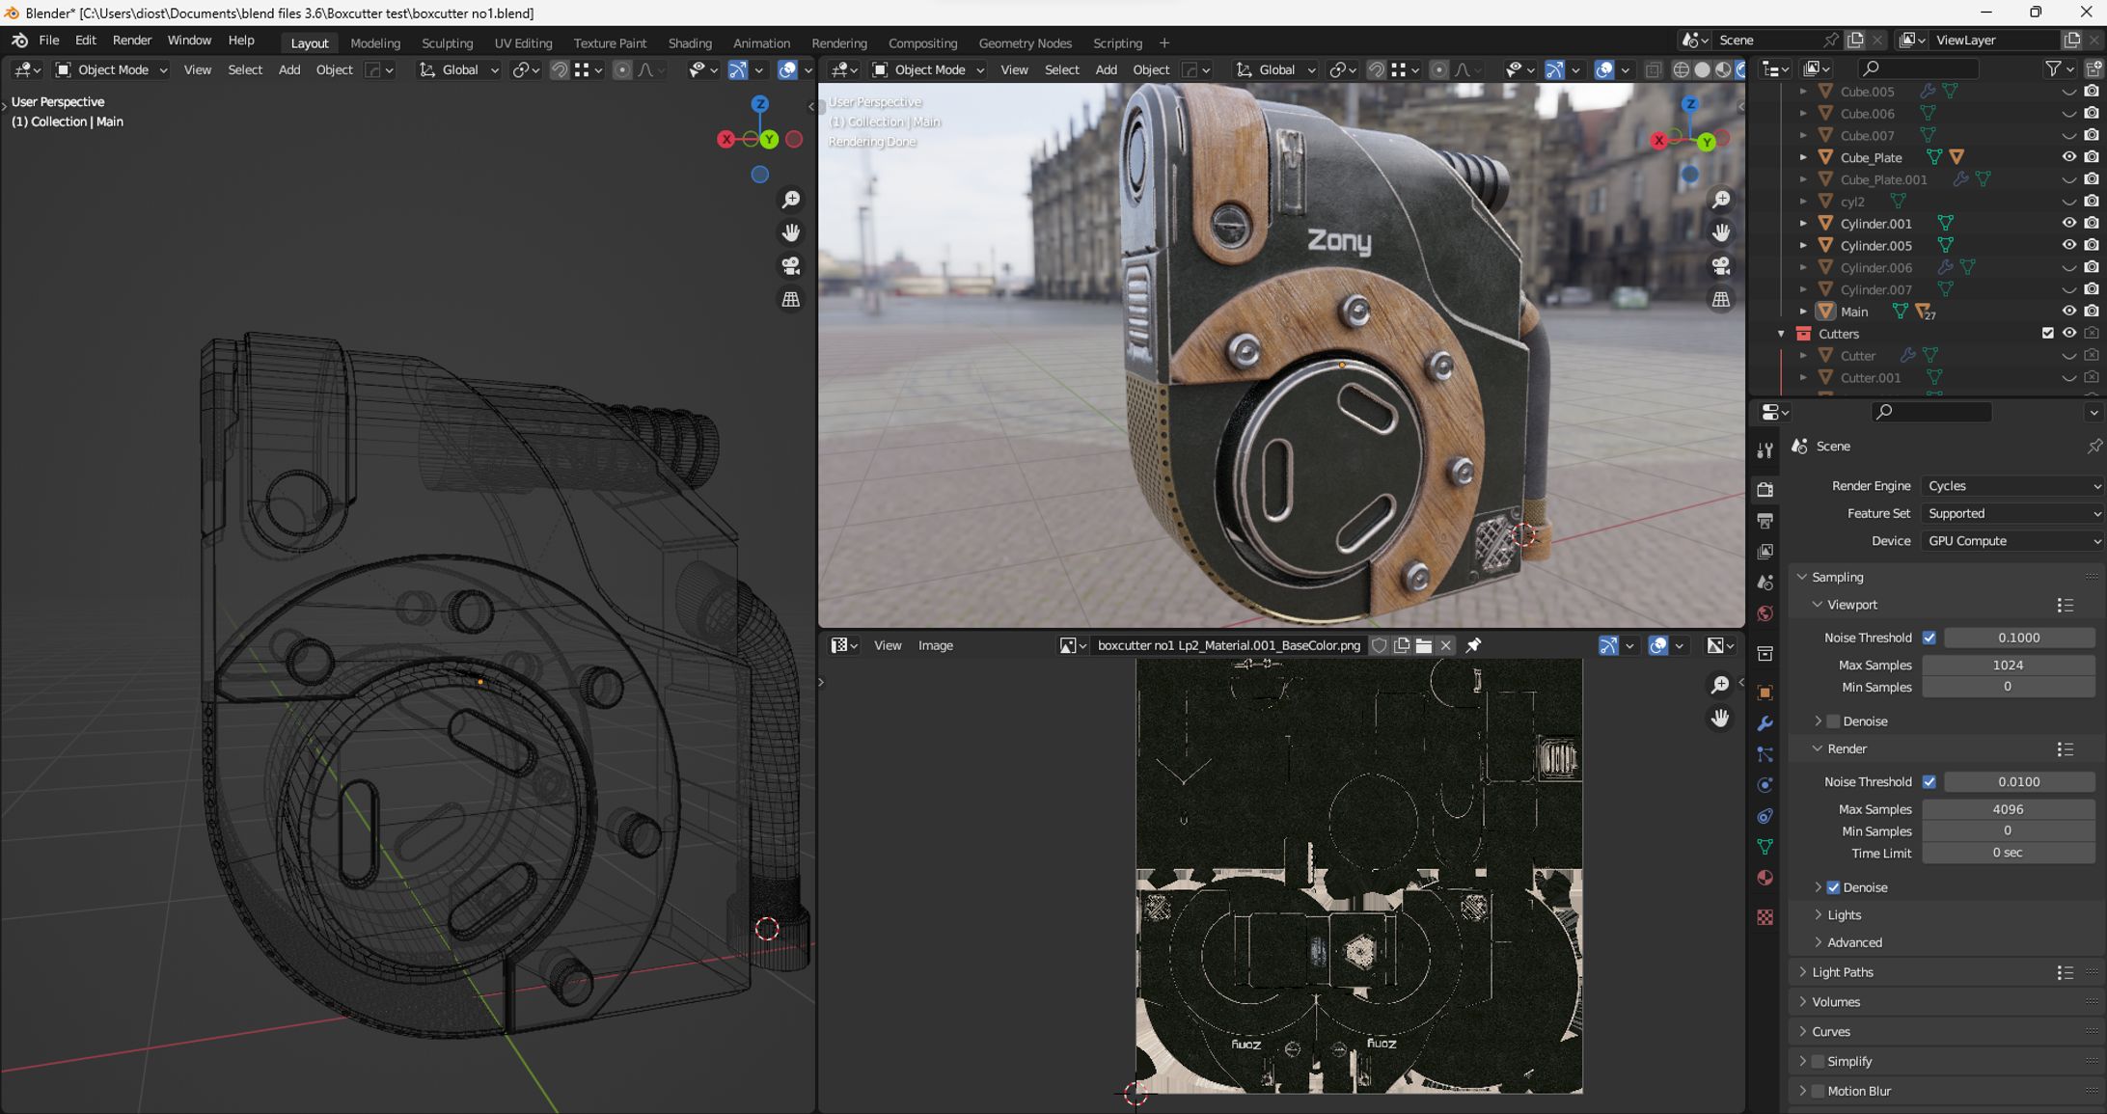Hide Cube_Plate object with eye icon
This screenshot has height=1114, width=2107.
pos(2068,157)
